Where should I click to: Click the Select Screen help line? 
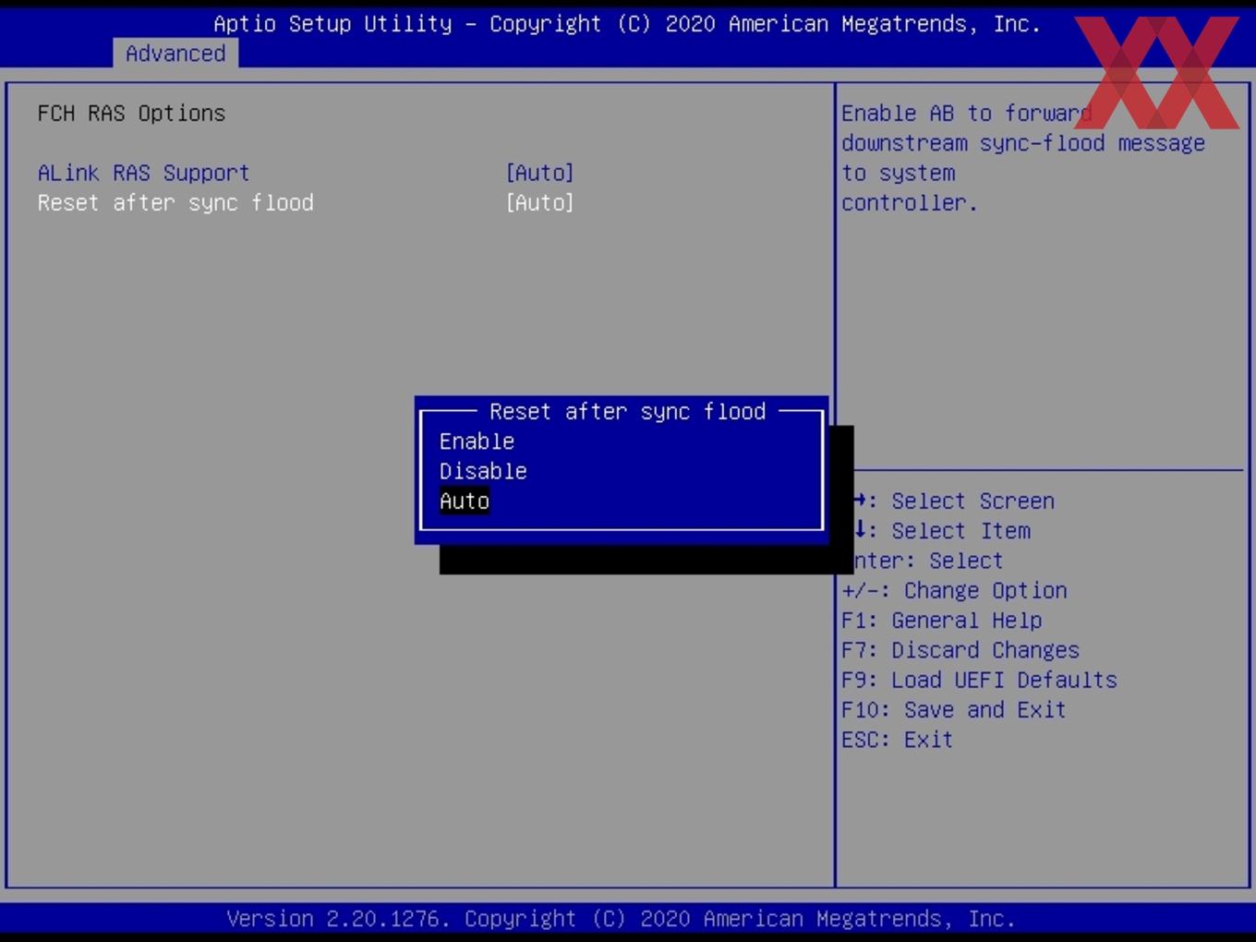(x=953, y=501)
